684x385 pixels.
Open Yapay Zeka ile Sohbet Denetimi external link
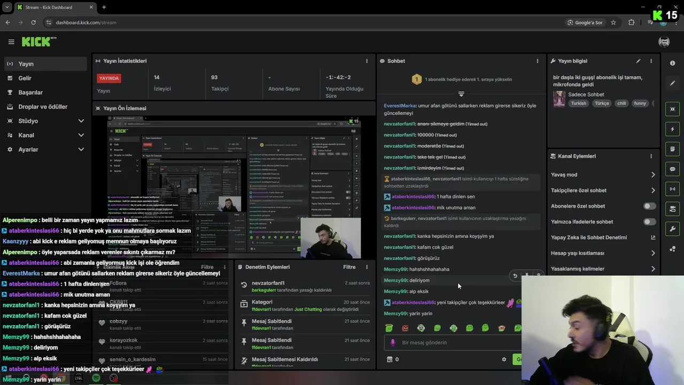point(653,237)
